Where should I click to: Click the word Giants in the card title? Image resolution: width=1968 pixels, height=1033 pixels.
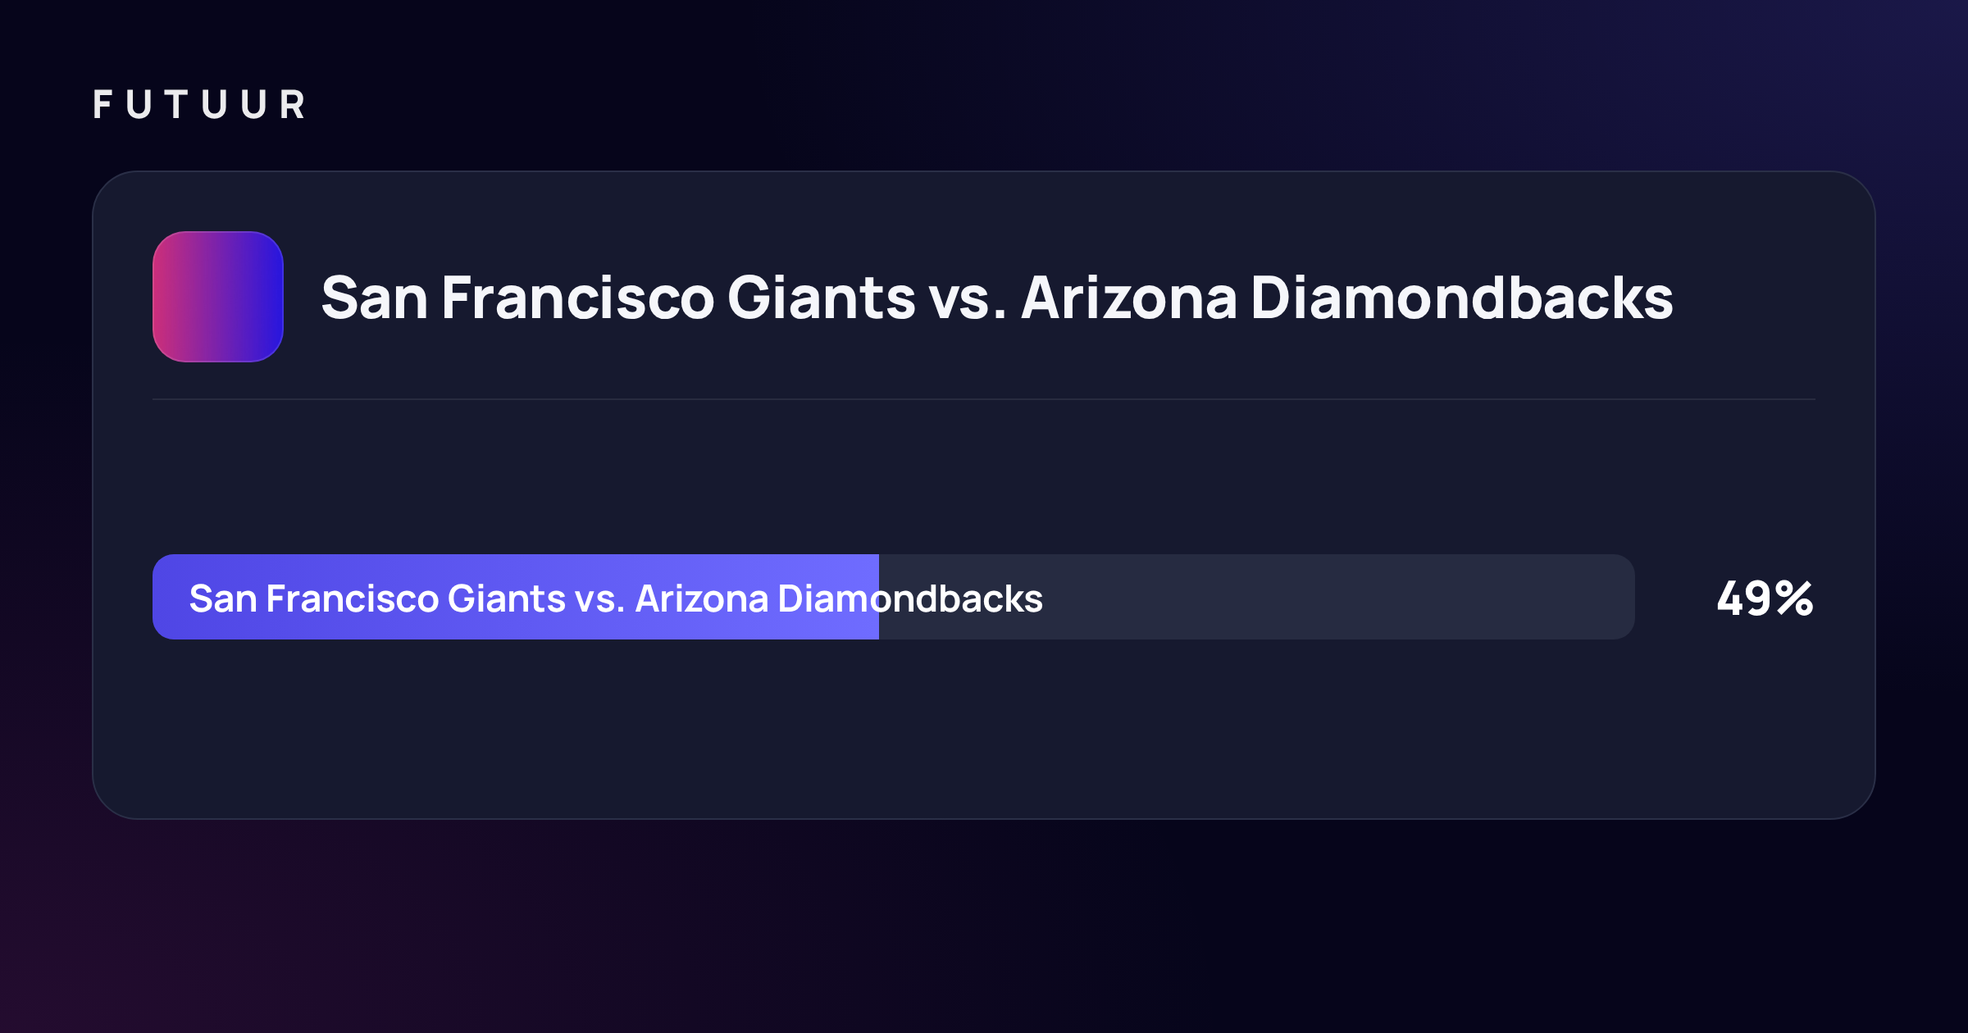pyautogui.click(x=821, y=297)
